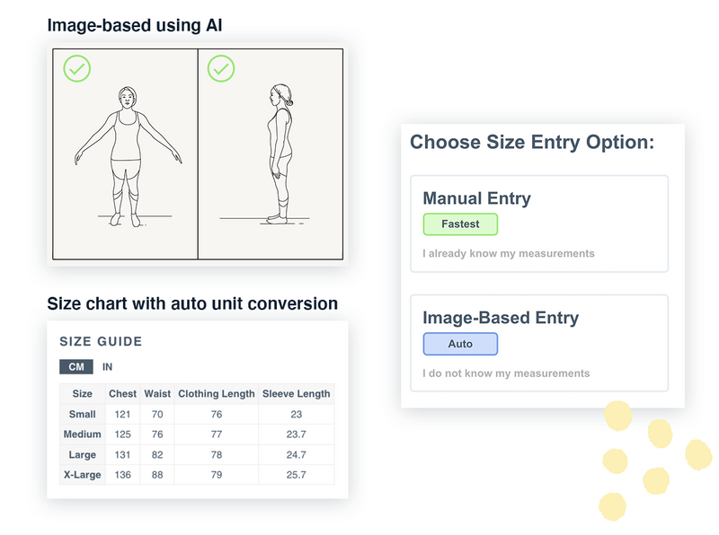Click the green checkmark on front pose image
This screenshot has width=719, height=535.
point(76,69)
